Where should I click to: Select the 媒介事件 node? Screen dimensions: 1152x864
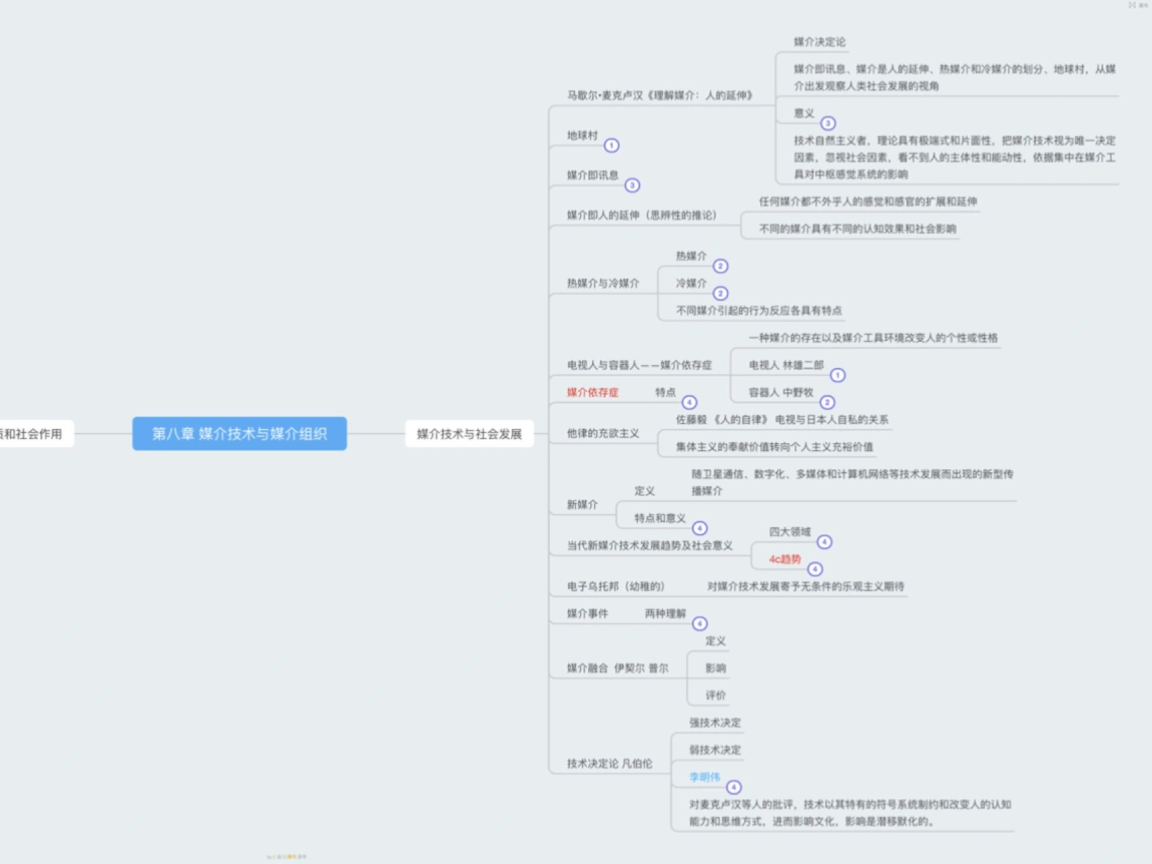(x=587, y=613)
